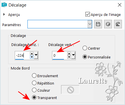Increase horizontal offset with up arrow
Viewport: 125px width, 105px height.
click(32, 54)
